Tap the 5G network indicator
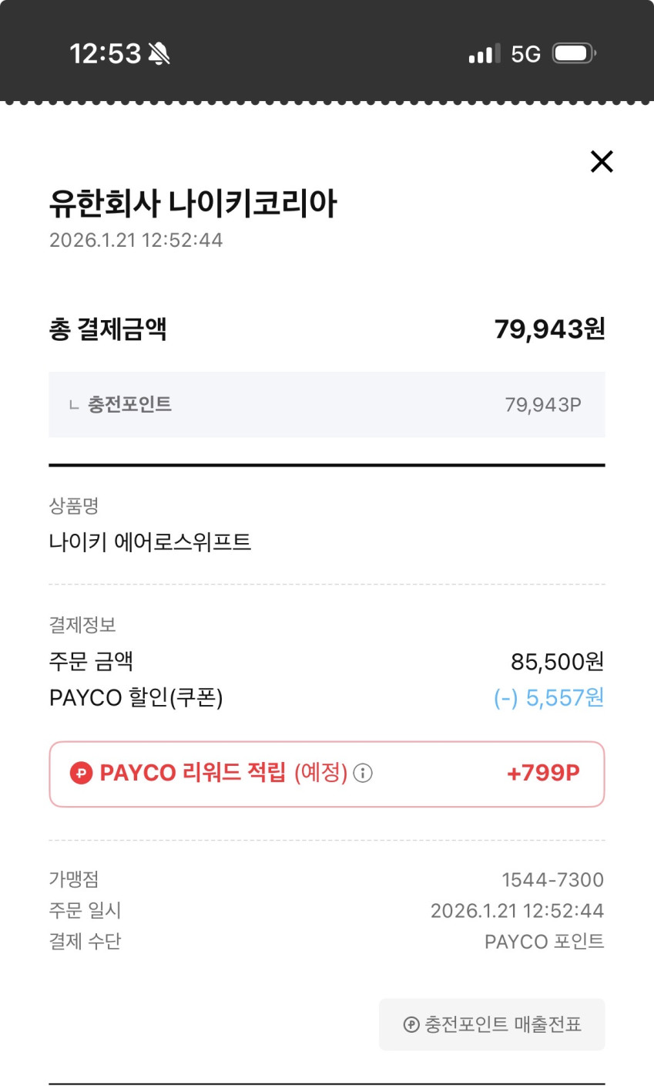 [x=526, y=54]
